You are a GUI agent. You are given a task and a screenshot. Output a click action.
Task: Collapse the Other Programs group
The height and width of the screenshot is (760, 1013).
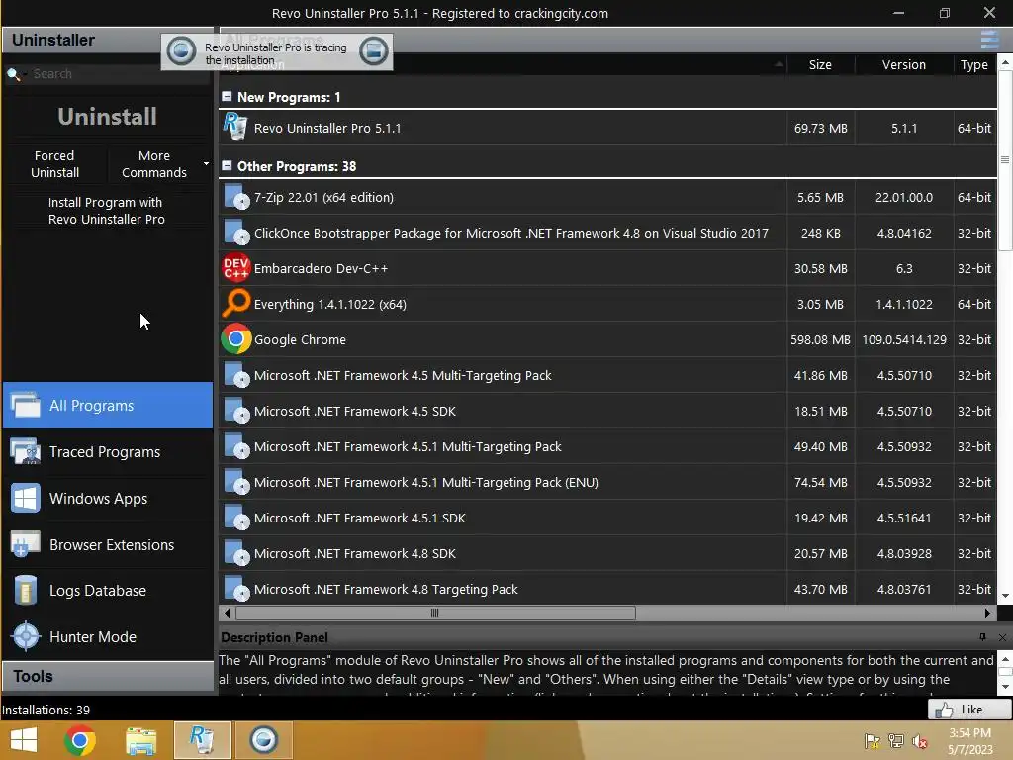click(x=227, y=165)
